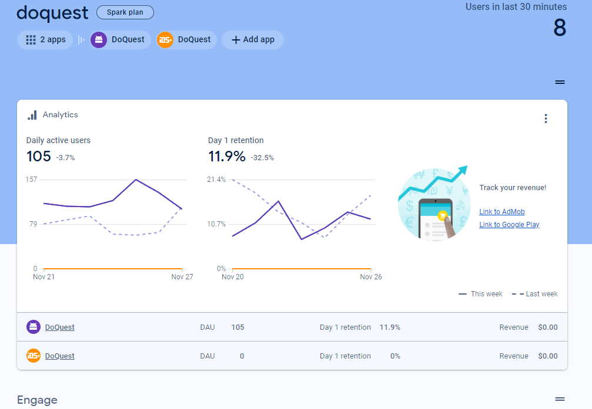The width and height of the screenshot is (592, 409).
Task: Follow the Link to Google Play link
Action: tap(509, 224)
